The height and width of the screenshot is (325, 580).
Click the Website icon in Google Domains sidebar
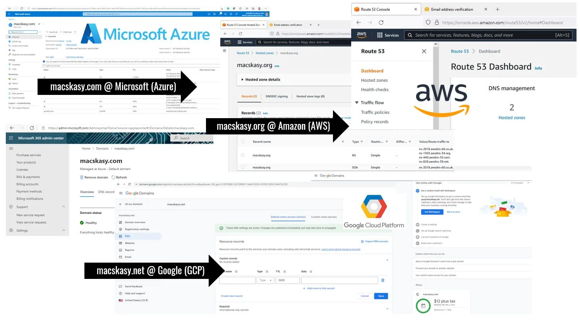121,243
